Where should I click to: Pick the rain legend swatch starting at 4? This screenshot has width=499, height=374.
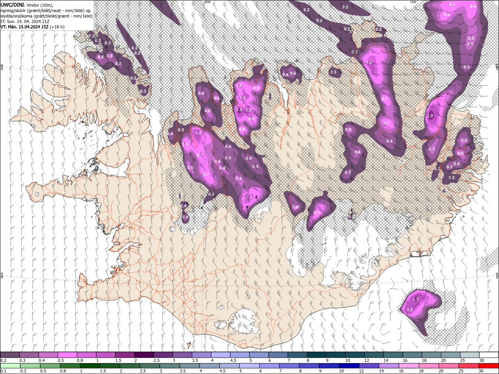[x=209, y=366]
